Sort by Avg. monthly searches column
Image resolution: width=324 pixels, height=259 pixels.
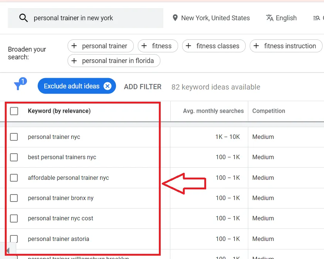[x=213, y=111]
